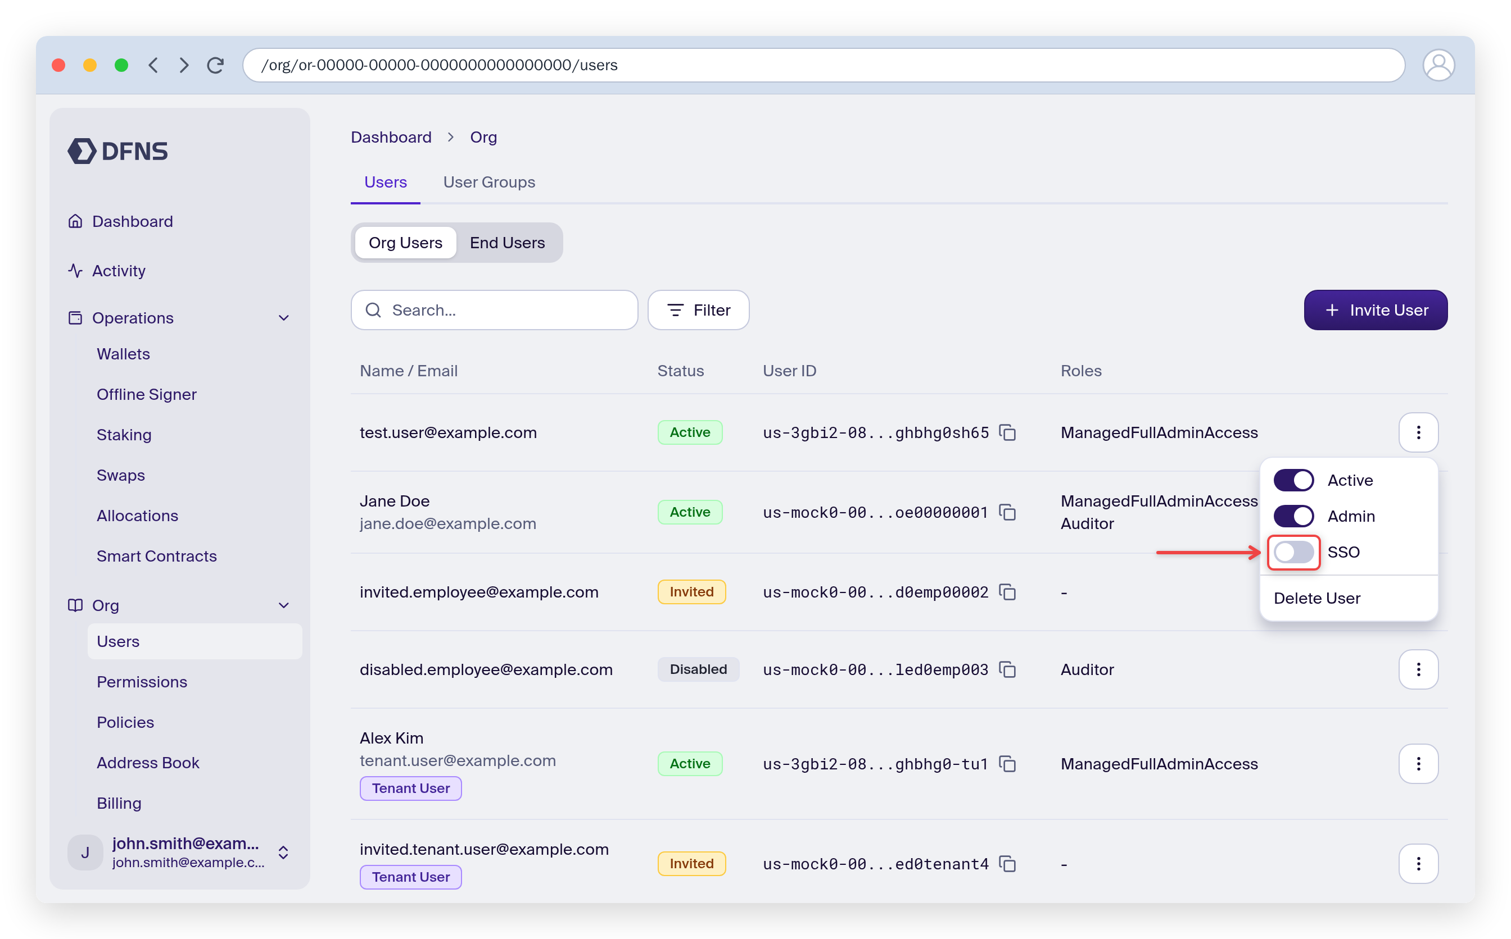Image resolution: width=1511 pixels, height=939 pixels.
Task: Click the Search users input field
Action: tap(495, 310)
